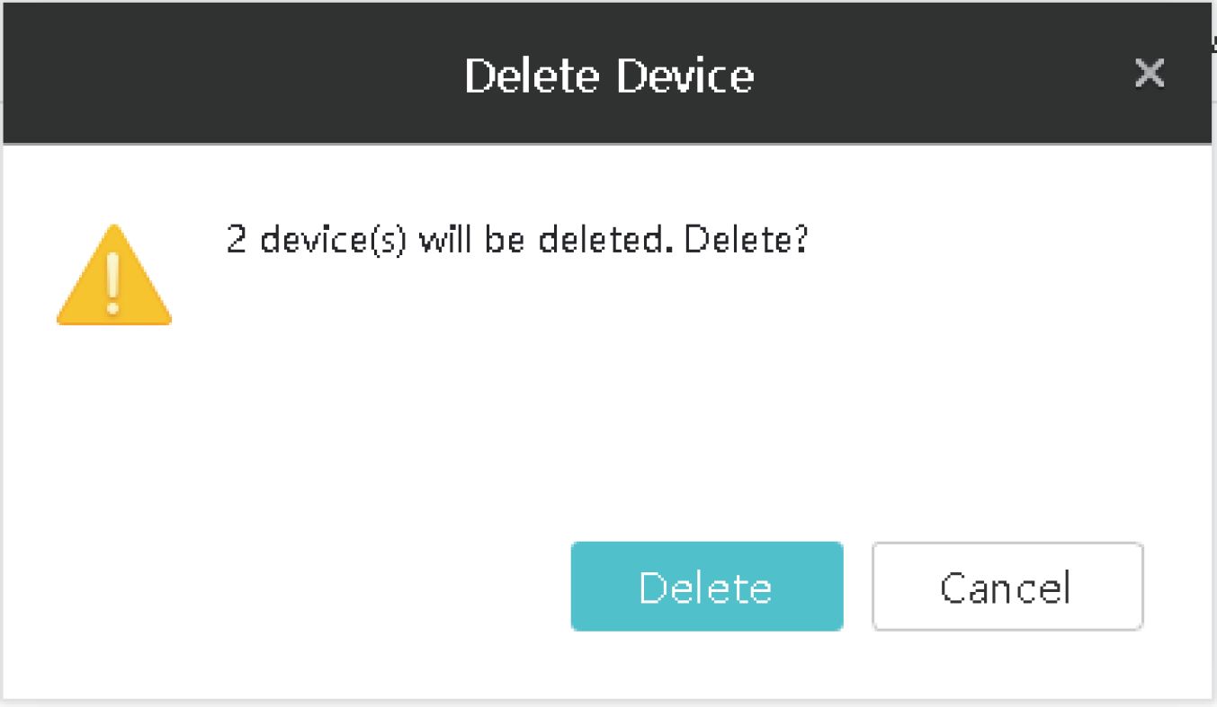The width and height of the screenshot is (1217, 707).
Task: Click the Delete button
Action: [x=706, y=587]
